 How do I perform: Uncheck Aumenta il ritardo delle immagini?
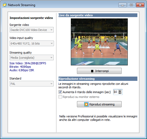60,92
